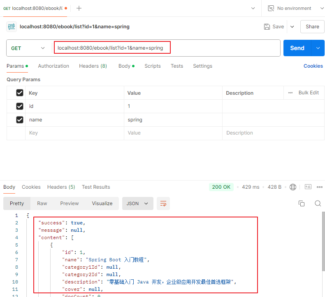The height and width of the screenshot is (297, 325).
Task: Click the Send button
Action: point(297,48)
